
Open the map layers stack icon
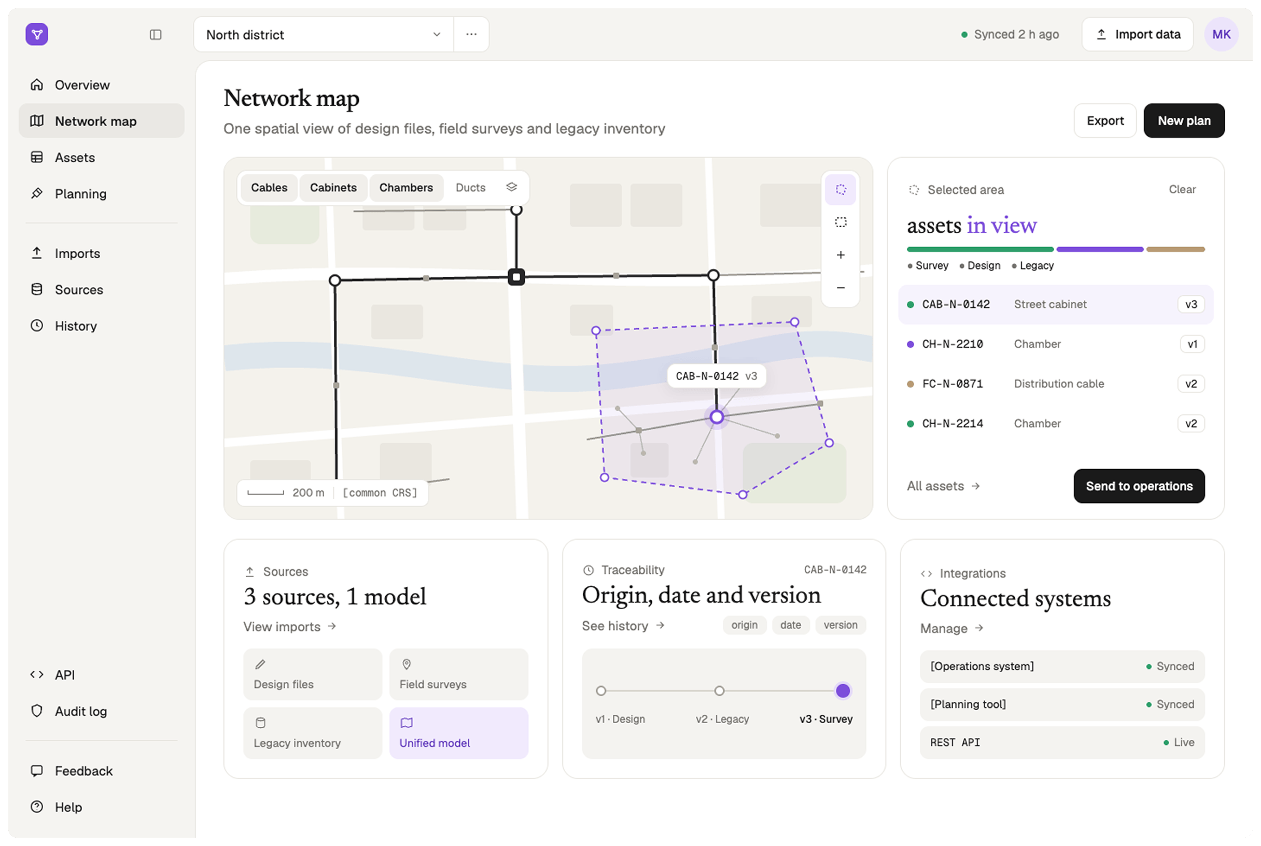click(512, 187)
